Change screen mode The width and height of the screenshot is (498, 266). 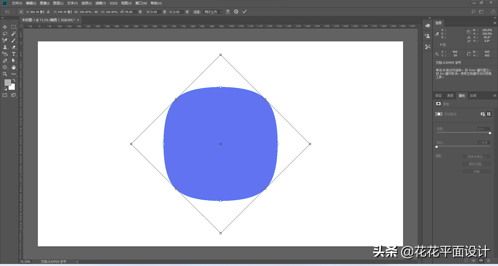click(14, 95)
